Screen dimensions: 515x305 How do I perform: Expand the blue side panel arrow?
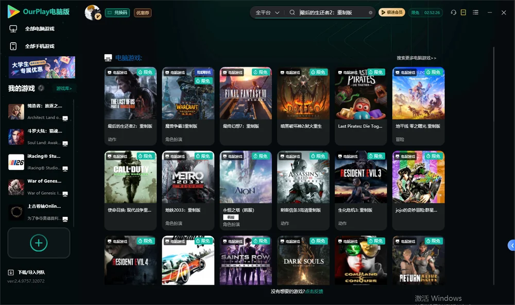[511, 246]
